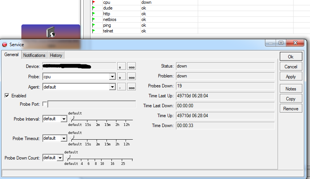Click the green flag icon beside dude
Image resolution: width=310 pixels, height=179 pixels.
click(x=94, y=8)
